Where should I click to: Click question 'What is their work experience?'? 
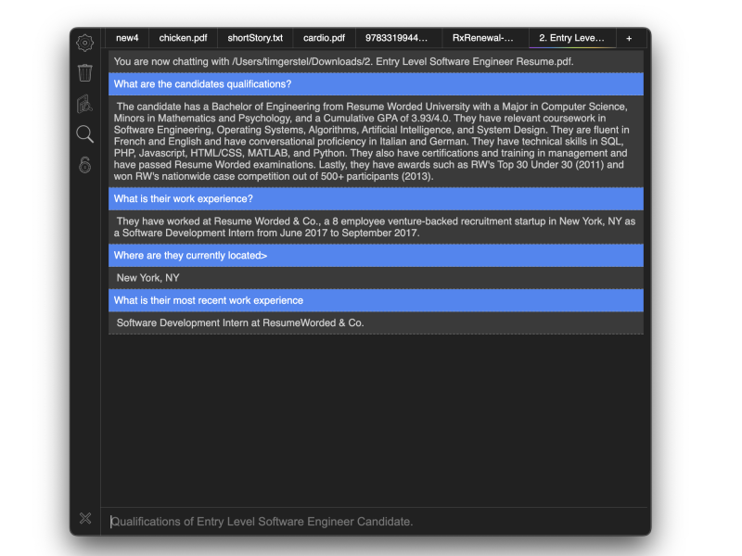(376, 199)
